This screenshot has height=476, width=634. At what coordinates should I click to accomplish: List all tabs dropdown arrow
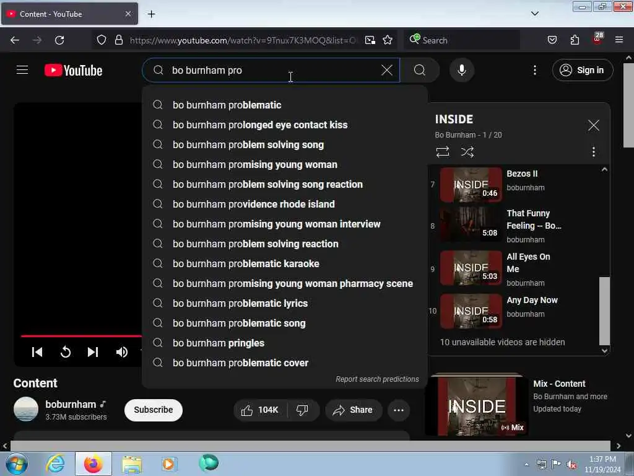[534, 14]
